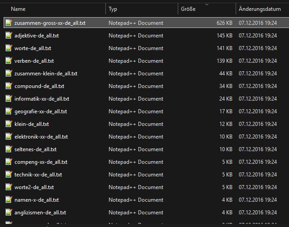Select file name geografie-xx-de_all.txt
Viewport: 289px width, 227px height.
(41, 111)
